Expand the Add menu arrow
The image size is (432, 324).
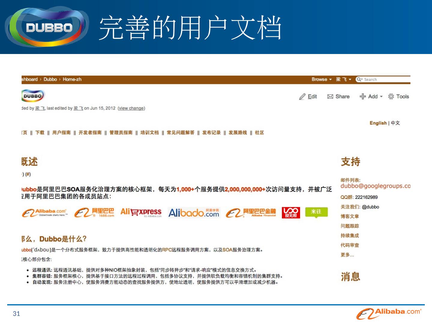tap(381, 97)
